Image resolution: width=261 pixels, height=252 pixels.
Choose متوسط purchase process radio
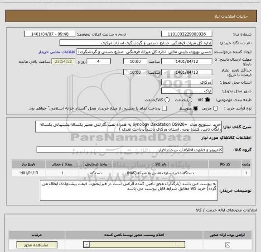point(195,109)
